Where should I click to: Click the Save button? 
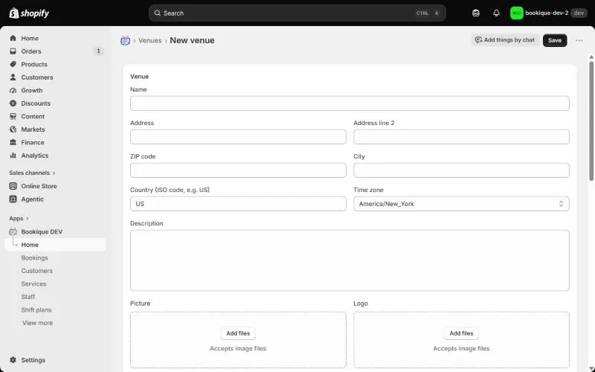click(x=555, y=40)
